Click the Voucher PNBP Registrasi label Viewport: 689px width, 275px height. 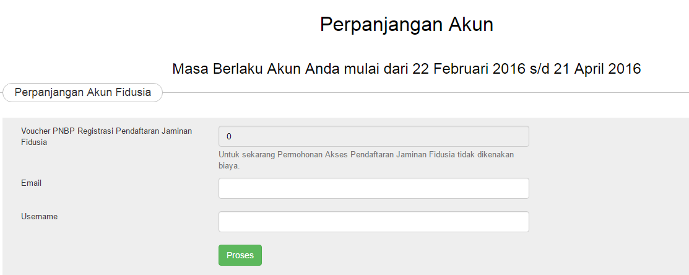point(106,137)
